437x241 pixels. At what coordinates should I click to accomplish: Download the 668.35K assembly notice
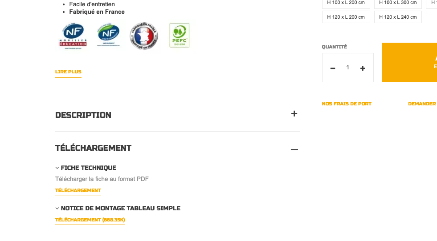coord(90,220)
